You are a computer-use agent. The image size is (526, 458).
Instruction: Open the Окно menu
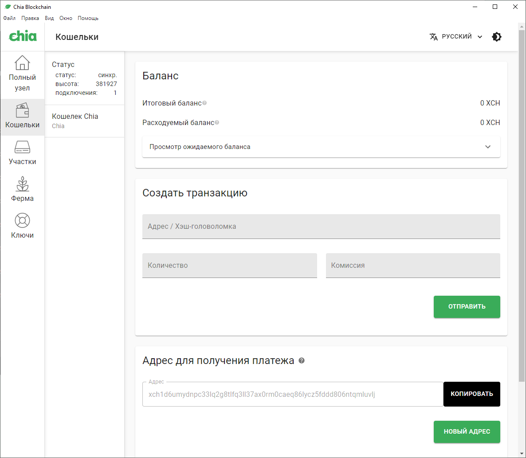[x=66, y=18]
